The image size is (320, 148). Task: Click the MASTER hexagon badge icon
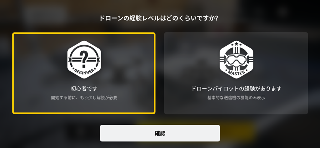[x=236, y=59]
